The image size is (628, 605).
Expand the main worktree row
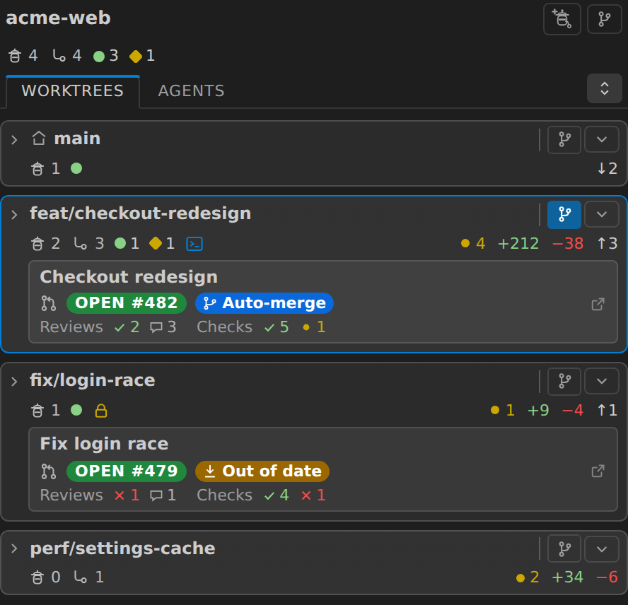(14, 140)
